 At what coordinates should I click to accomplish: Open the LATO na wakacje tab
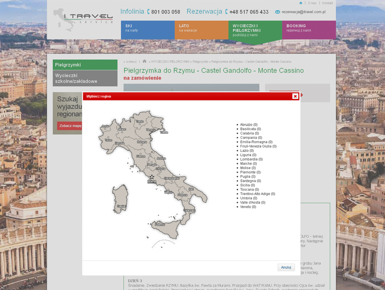pyautogui.click(x=201, y=30)
